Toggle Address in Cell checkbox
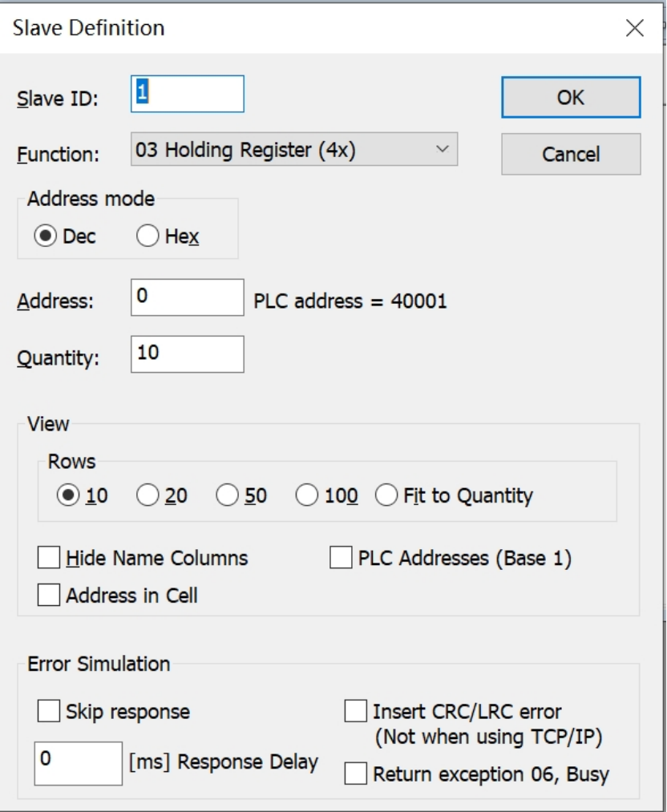The image size is (667, 812). coord(49,596)
